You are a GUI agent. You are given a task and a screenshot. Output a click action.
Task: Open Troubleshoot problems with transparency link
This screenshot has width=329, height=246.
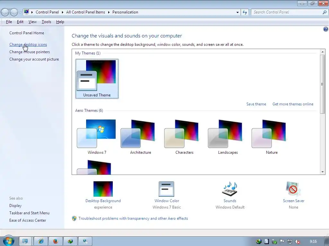[133, 218]
